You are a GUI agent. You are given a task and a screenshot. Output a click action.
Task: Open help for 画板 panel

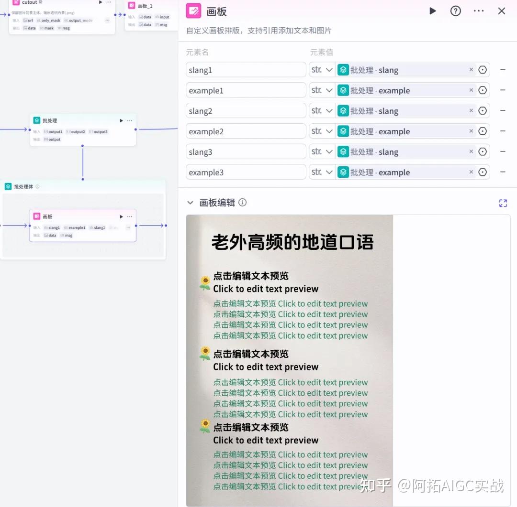[456, 11]
